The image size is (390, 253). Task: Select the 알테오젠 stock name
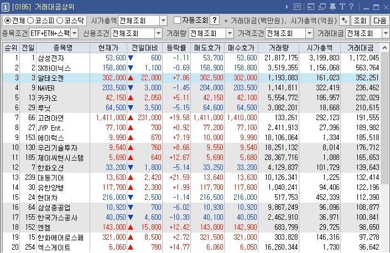point(51,78)
